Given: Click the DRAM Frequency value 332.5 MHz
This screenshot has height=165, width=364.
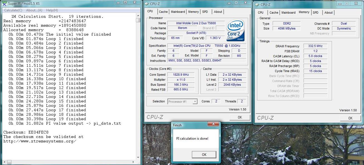Looking at the screenshot, I should tap(315, 46).
